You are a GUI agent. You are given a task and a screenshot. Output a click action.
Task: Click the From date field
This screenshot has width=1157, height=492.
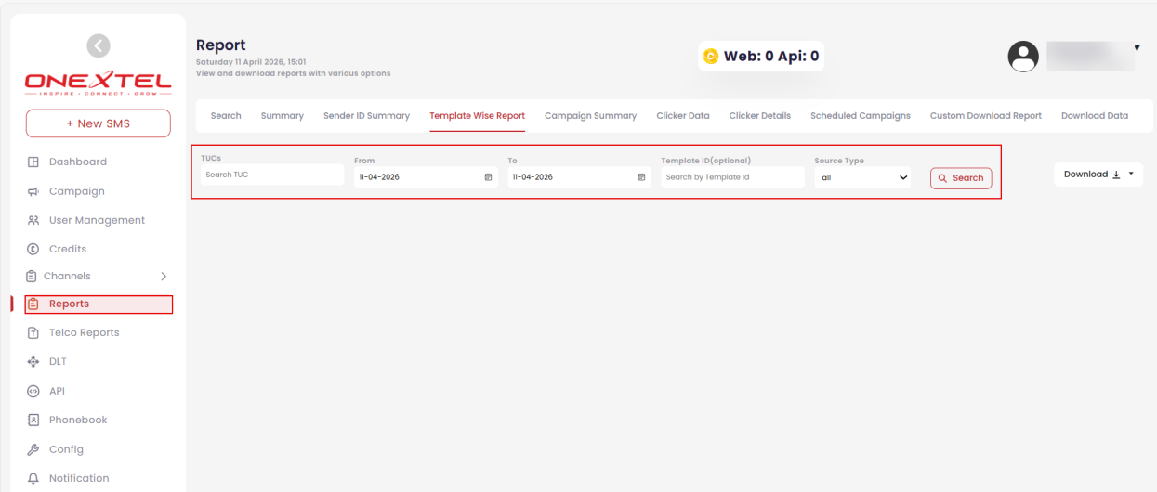pyautogui.click(x=426, y=176)
